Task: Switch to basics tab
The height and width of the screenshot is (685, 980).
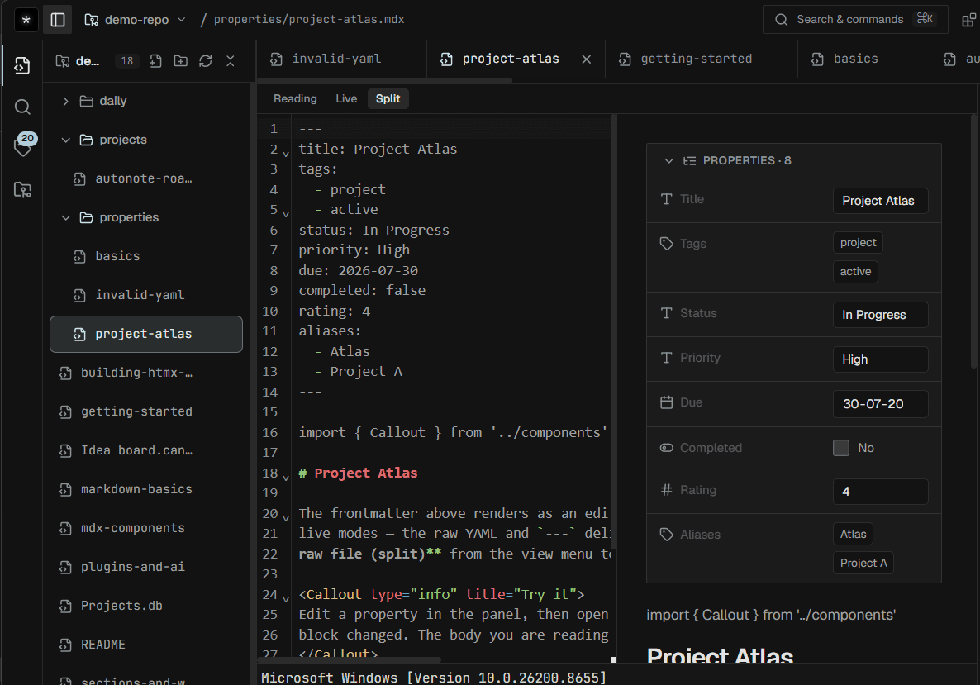Action: (x=863, y=59)
